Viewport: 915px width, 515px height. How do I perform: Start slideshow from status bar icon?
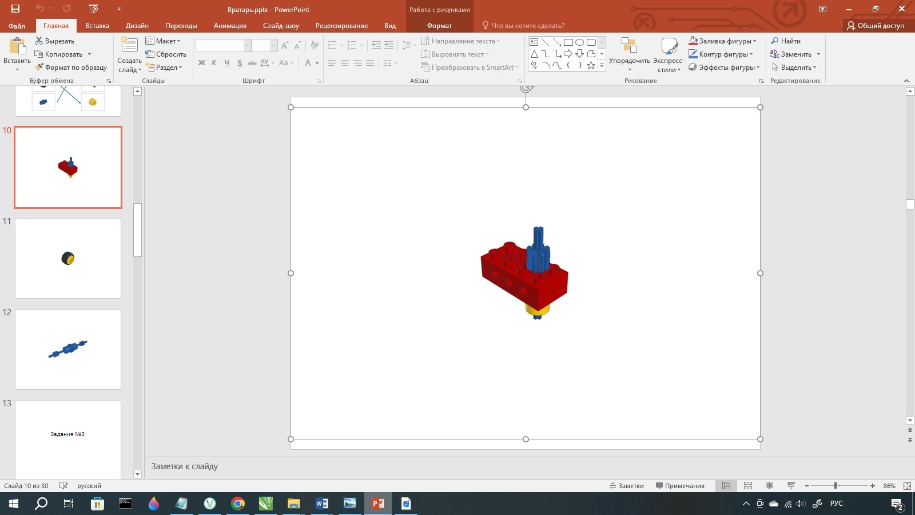[791, 486]
